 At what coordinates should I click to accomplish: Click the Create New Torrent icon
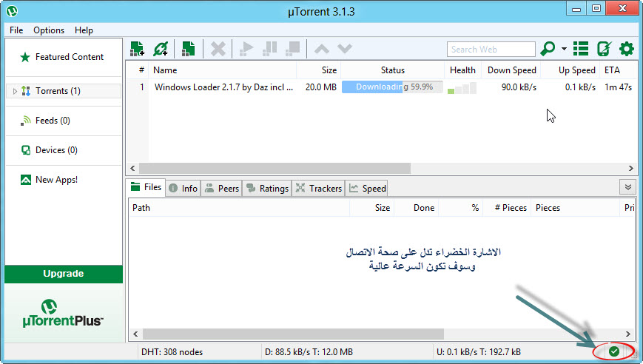tap(188, 49)
